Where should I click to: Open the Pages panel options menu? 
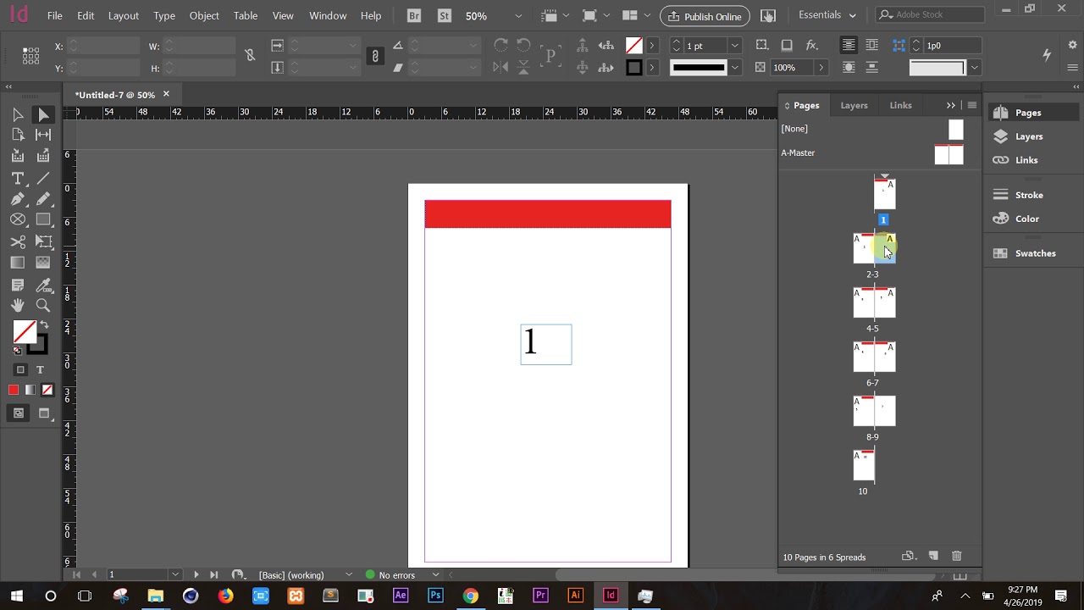click(972, 105)
